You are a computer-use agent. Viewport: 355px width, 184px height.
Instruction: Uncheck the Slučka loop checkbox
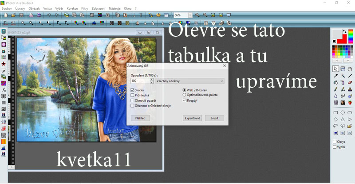[x=132, y=90]
